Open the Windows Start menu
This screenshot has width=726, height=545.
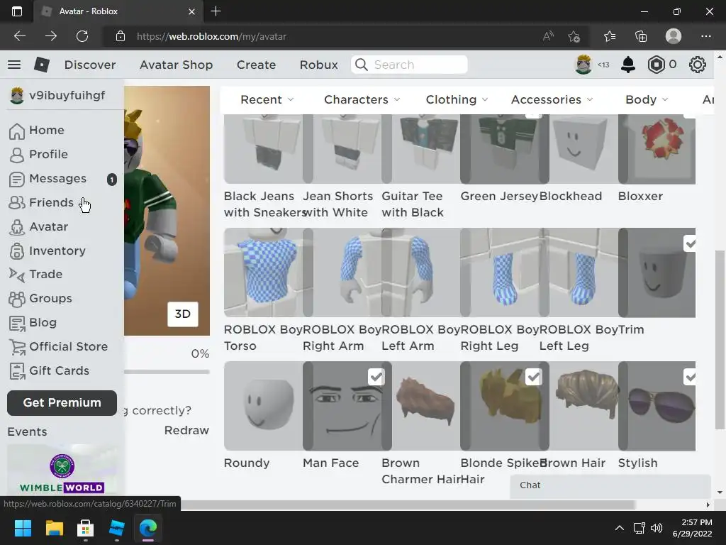(23, 528)
